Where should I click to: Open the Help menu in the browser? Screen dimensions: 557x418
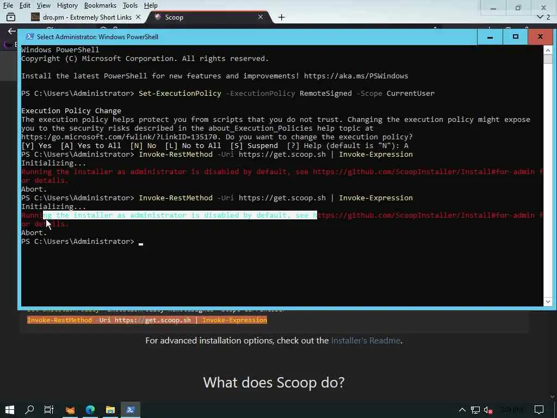point(151,5)
